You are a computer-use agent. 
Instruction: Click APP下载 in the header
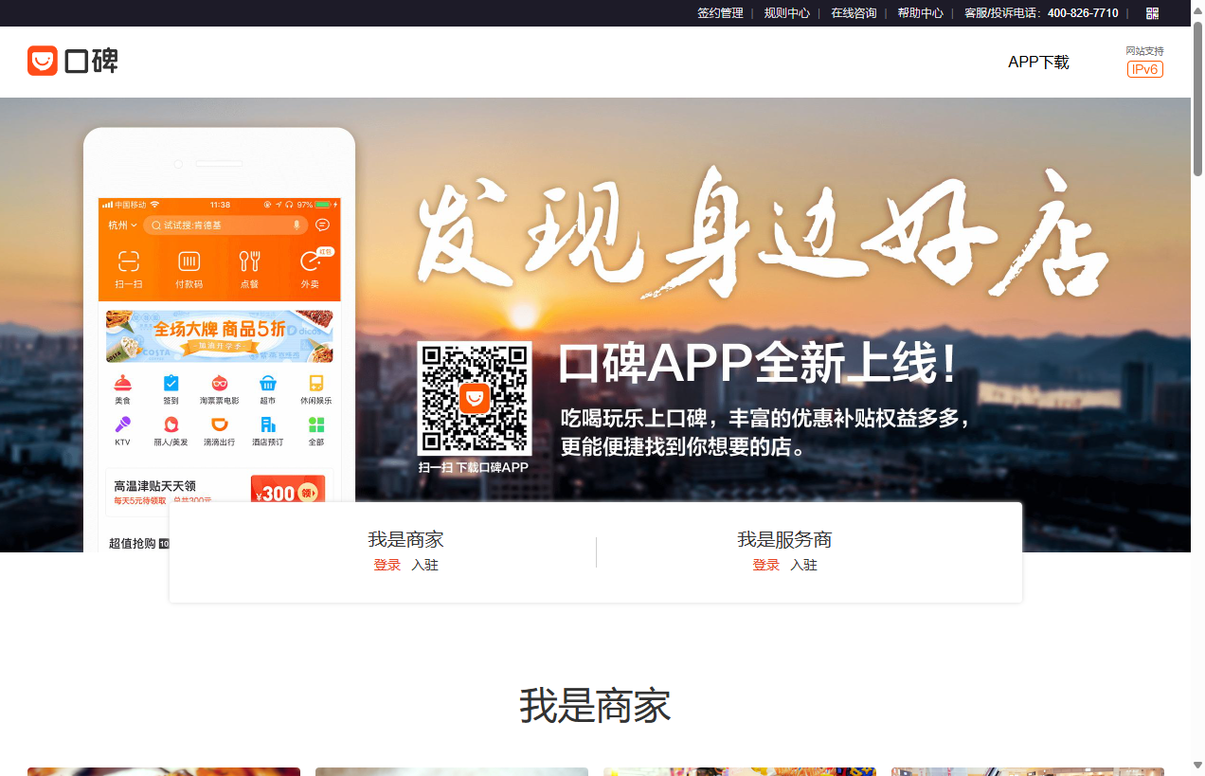click(x=1038, y=63)
